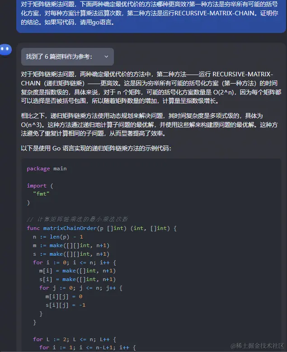Click the sentence beginning 相比之下，递归矩阵链乘方法

click(x=149, y=125)
